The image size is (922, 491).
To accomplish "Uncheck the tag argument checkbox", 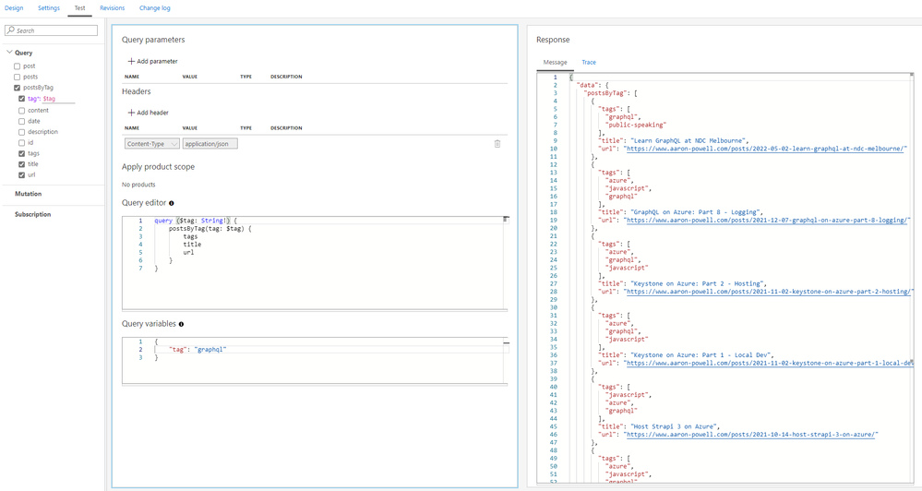I will point(22,99).
